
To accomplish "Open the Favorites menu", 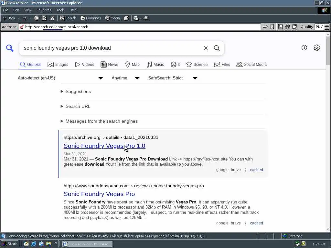I will [x=44, y=10].
